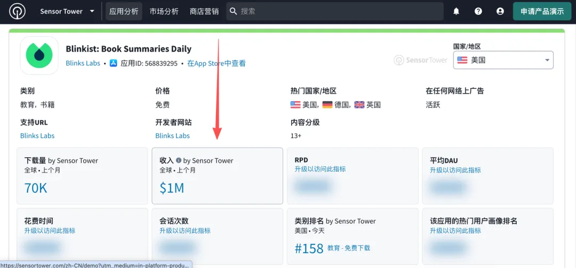Open the help question mark icon
Viewport: 576px width, 268px height.
coord(478,11)
